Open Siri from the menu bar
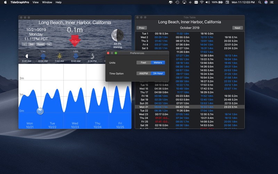This screenshot has width=278, height=174. (266, 2)
